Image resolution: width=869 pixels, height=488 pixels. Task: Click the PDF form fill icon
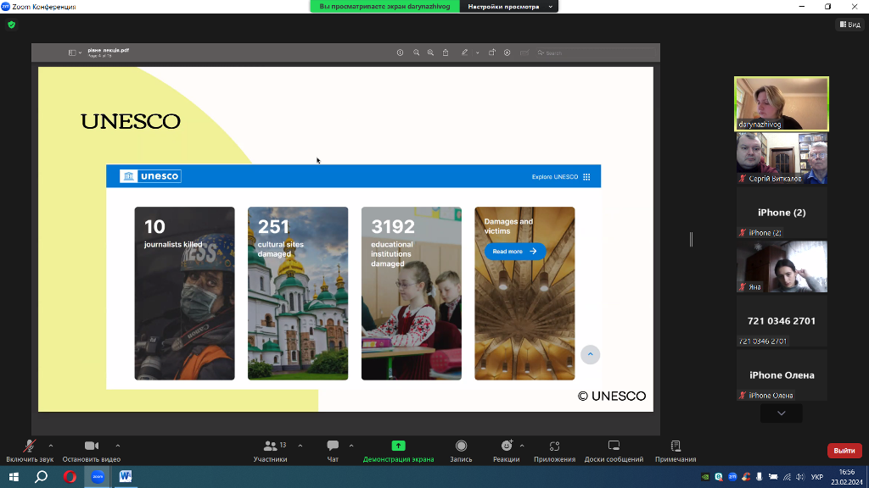click(x=524, y=53)
